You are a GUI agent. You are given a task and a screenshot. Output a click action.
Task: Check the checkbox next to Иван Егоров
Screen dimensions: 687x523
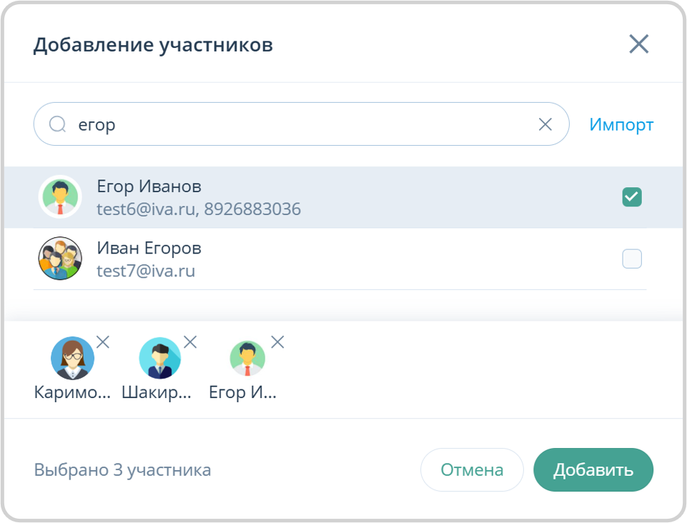tap(631, 259)
